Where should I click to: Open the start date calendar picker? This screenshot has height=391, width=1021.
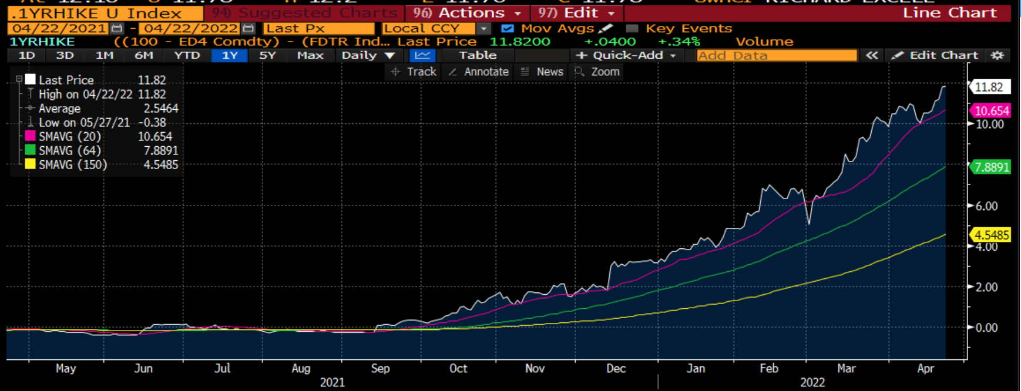pos(117,28)
